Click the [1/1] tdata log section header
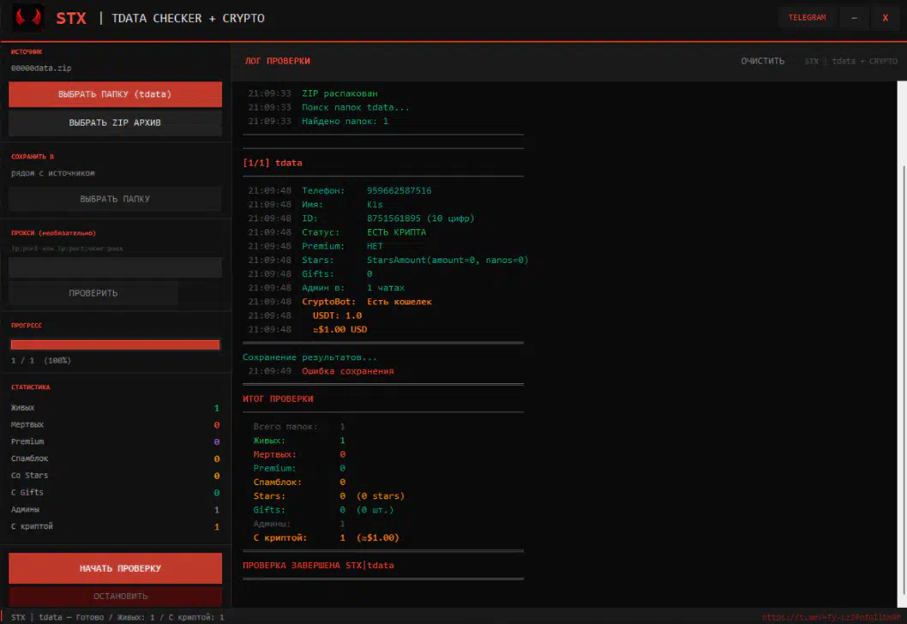 click(273, 163)
